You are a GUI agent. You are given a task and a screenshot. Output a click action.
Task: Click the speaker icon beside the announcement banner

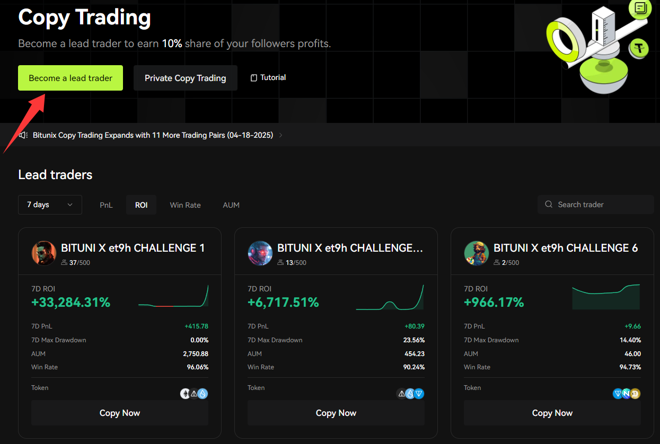coord(23,135)
